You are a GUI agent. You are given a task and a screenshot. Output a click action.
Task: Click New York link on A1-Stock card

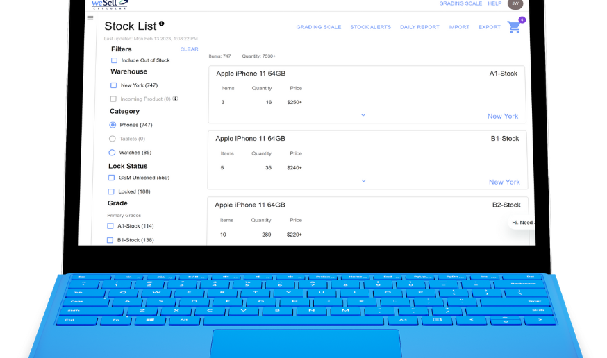tap(503, 116)
